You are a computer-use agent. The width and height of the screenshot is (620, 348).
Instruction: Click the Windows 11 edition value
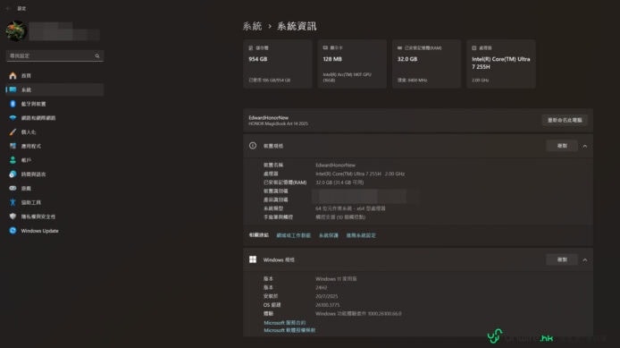click(336, 279)
